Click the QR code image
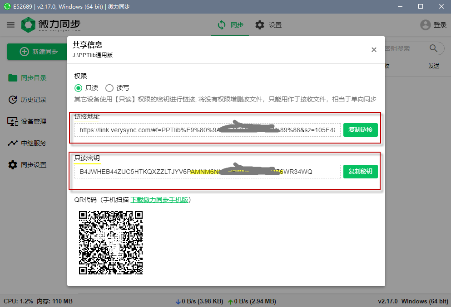The width and height of the screenshot is (451, 307). pyautogui.click(x=111, y=243)
